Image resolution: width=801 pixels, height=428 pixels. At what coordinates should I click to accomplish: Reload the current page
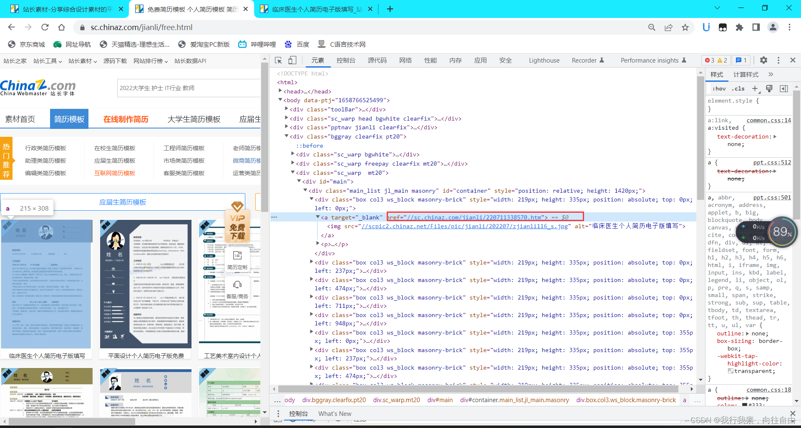(x=45, y=27)
